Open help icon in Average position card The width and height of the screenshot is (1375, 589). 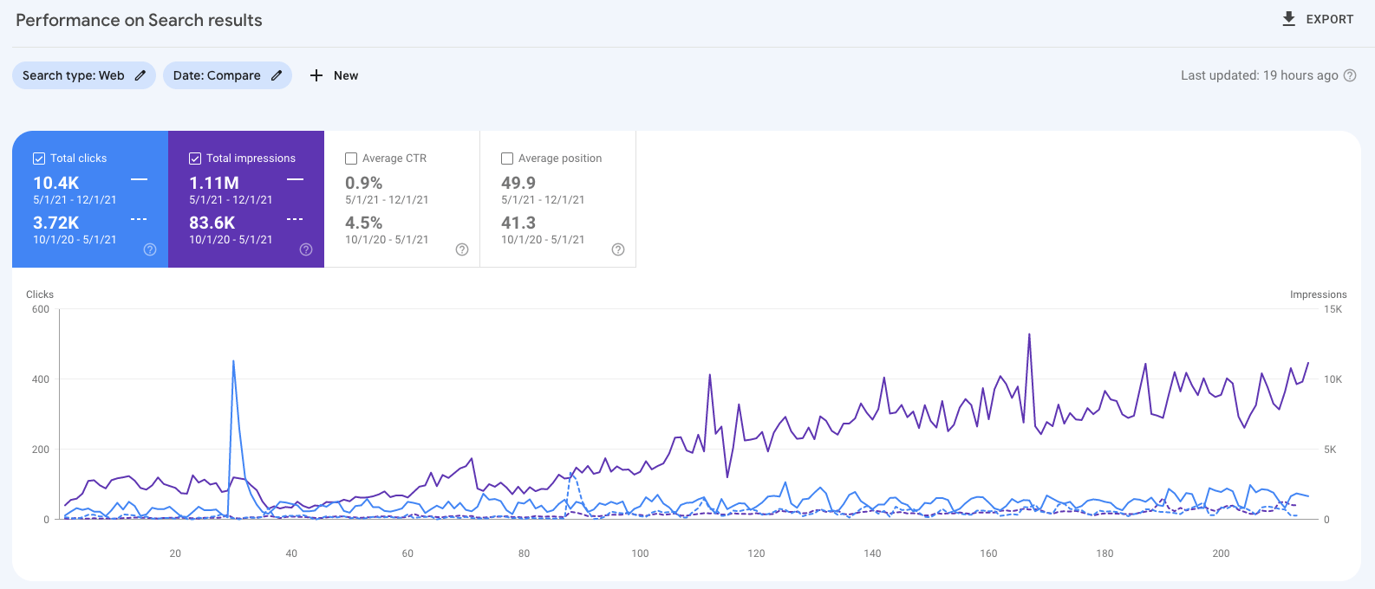tap(618, 249)
